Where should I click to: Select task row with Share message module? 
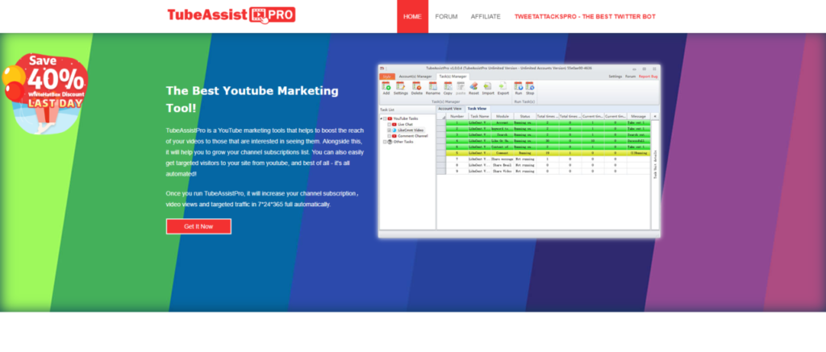[548, 159]
